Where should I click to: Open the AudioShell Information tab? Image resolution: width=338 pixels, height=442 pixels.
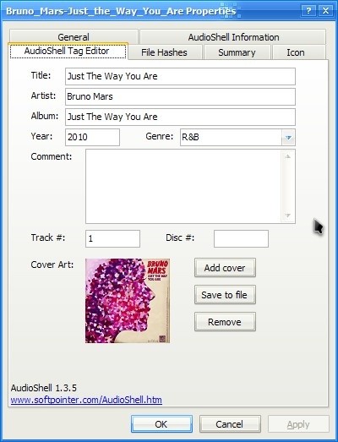233,37
